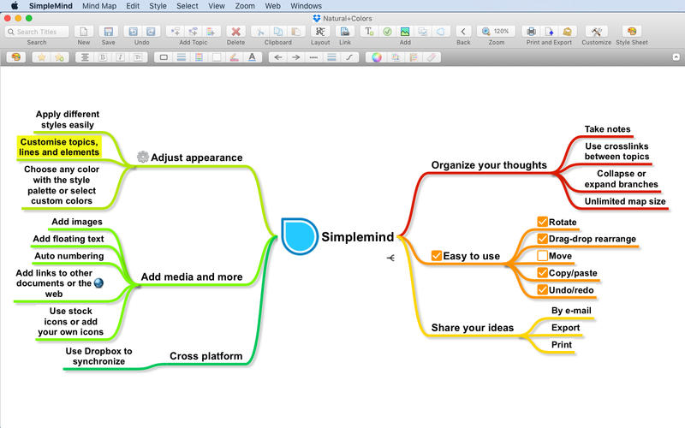Click the fill color pencil icon
Screen dimensions: 685x428
tap(234, 57)
